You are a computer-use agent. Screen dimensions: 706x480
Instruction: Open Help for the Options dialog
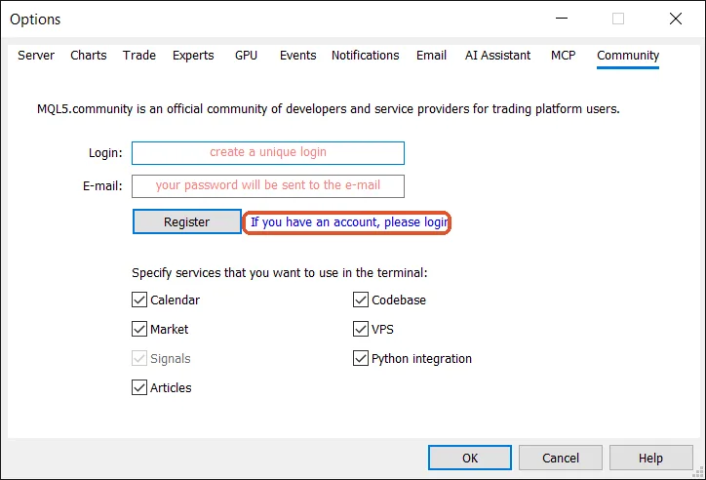[x=651, y=458]
